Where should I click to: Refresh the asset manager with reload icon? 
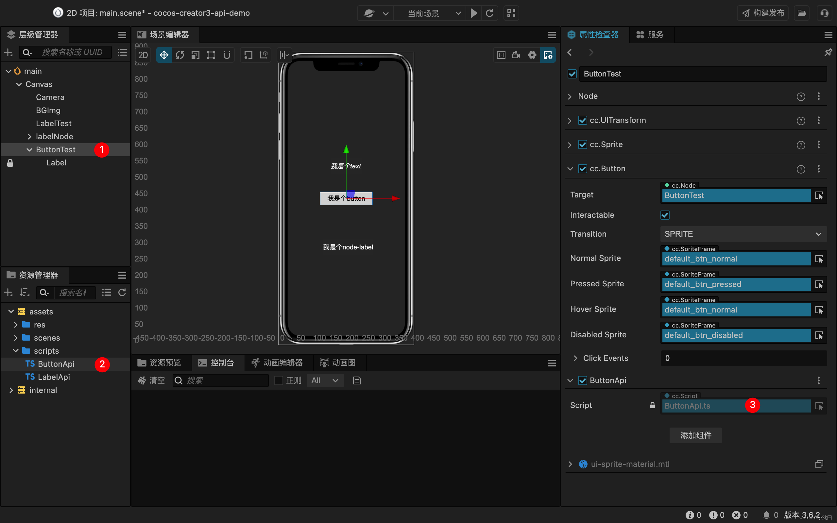pos(122,292)
